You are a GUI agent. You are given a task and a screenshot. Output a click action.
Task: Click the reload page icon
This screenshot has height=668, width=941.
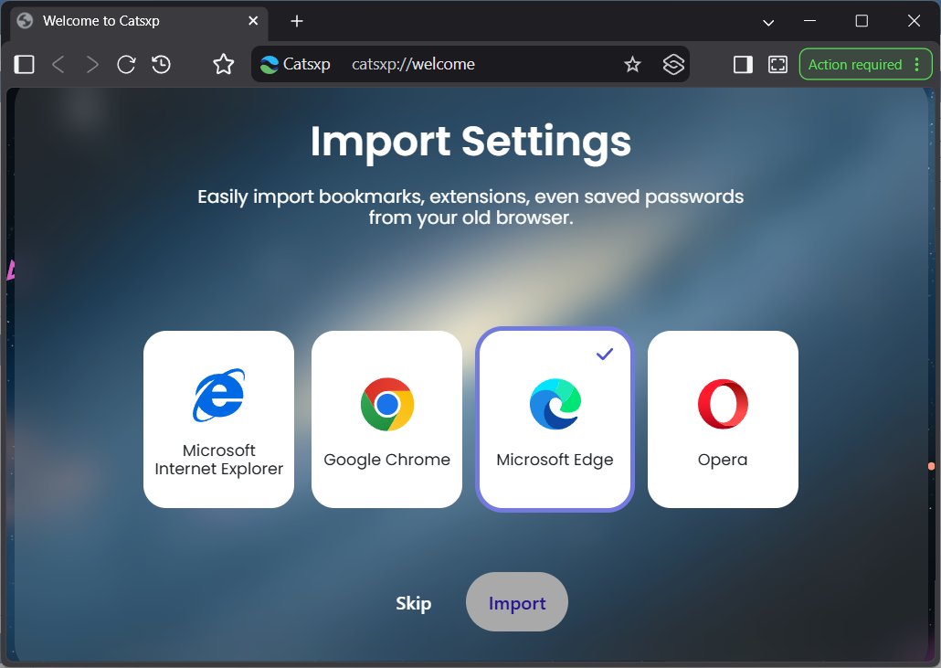[126, 64]
